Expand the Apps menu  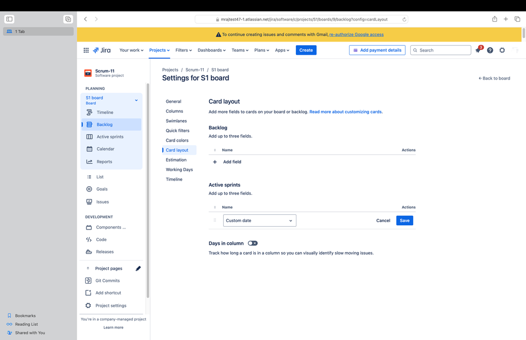click(x=282, y=51)
